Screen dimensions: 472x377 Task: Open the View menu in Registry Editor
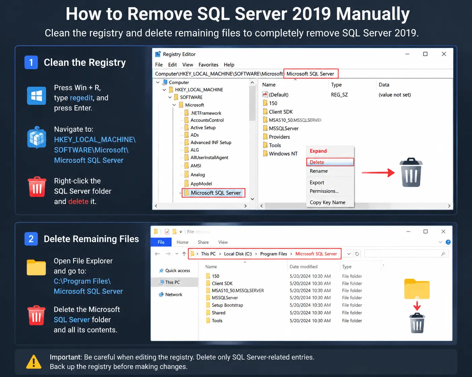click(188, 65)
